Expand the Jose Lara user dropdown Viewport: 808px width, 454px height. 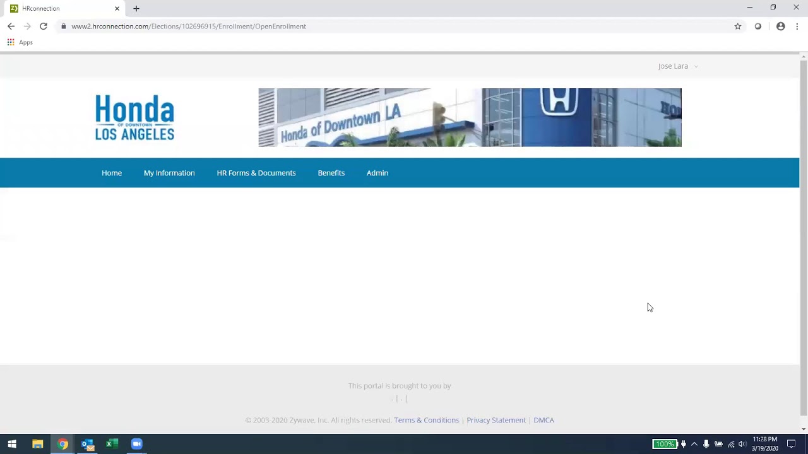click(x=678, y=66)
